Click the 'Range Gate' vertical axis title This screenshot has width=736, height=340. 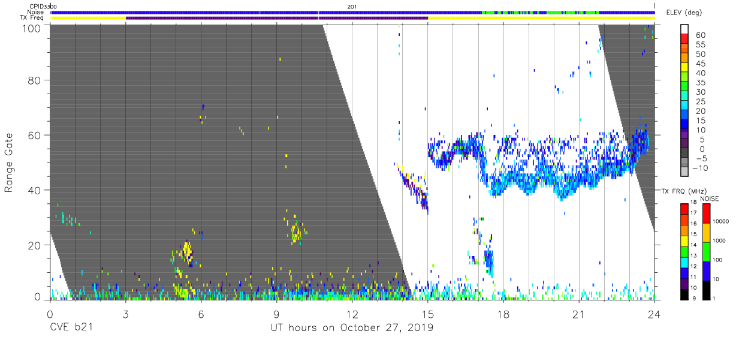[x=10, y=163]
